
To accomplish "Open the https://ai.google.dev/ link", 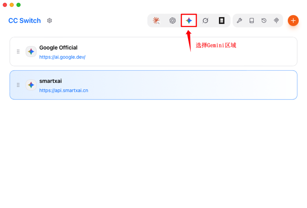I will coord(62,57).
